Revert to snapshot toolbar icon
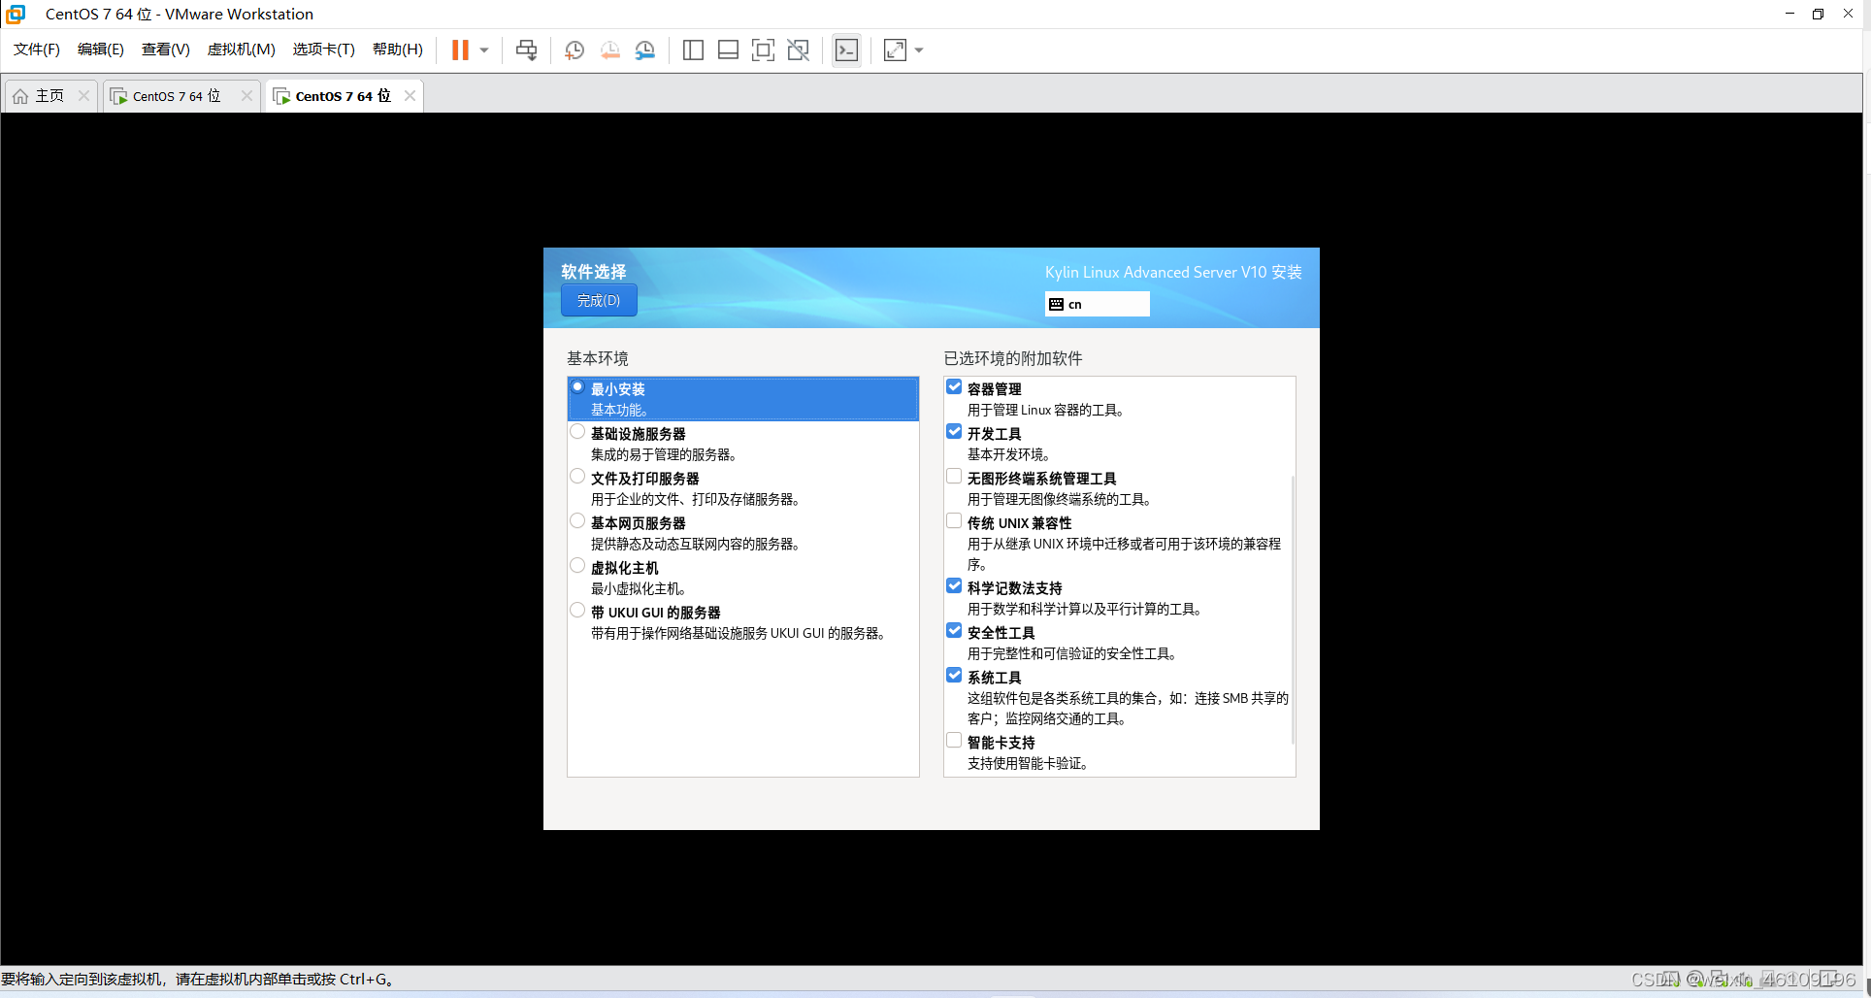This screenshot has width=1871, height=998. 610,50
